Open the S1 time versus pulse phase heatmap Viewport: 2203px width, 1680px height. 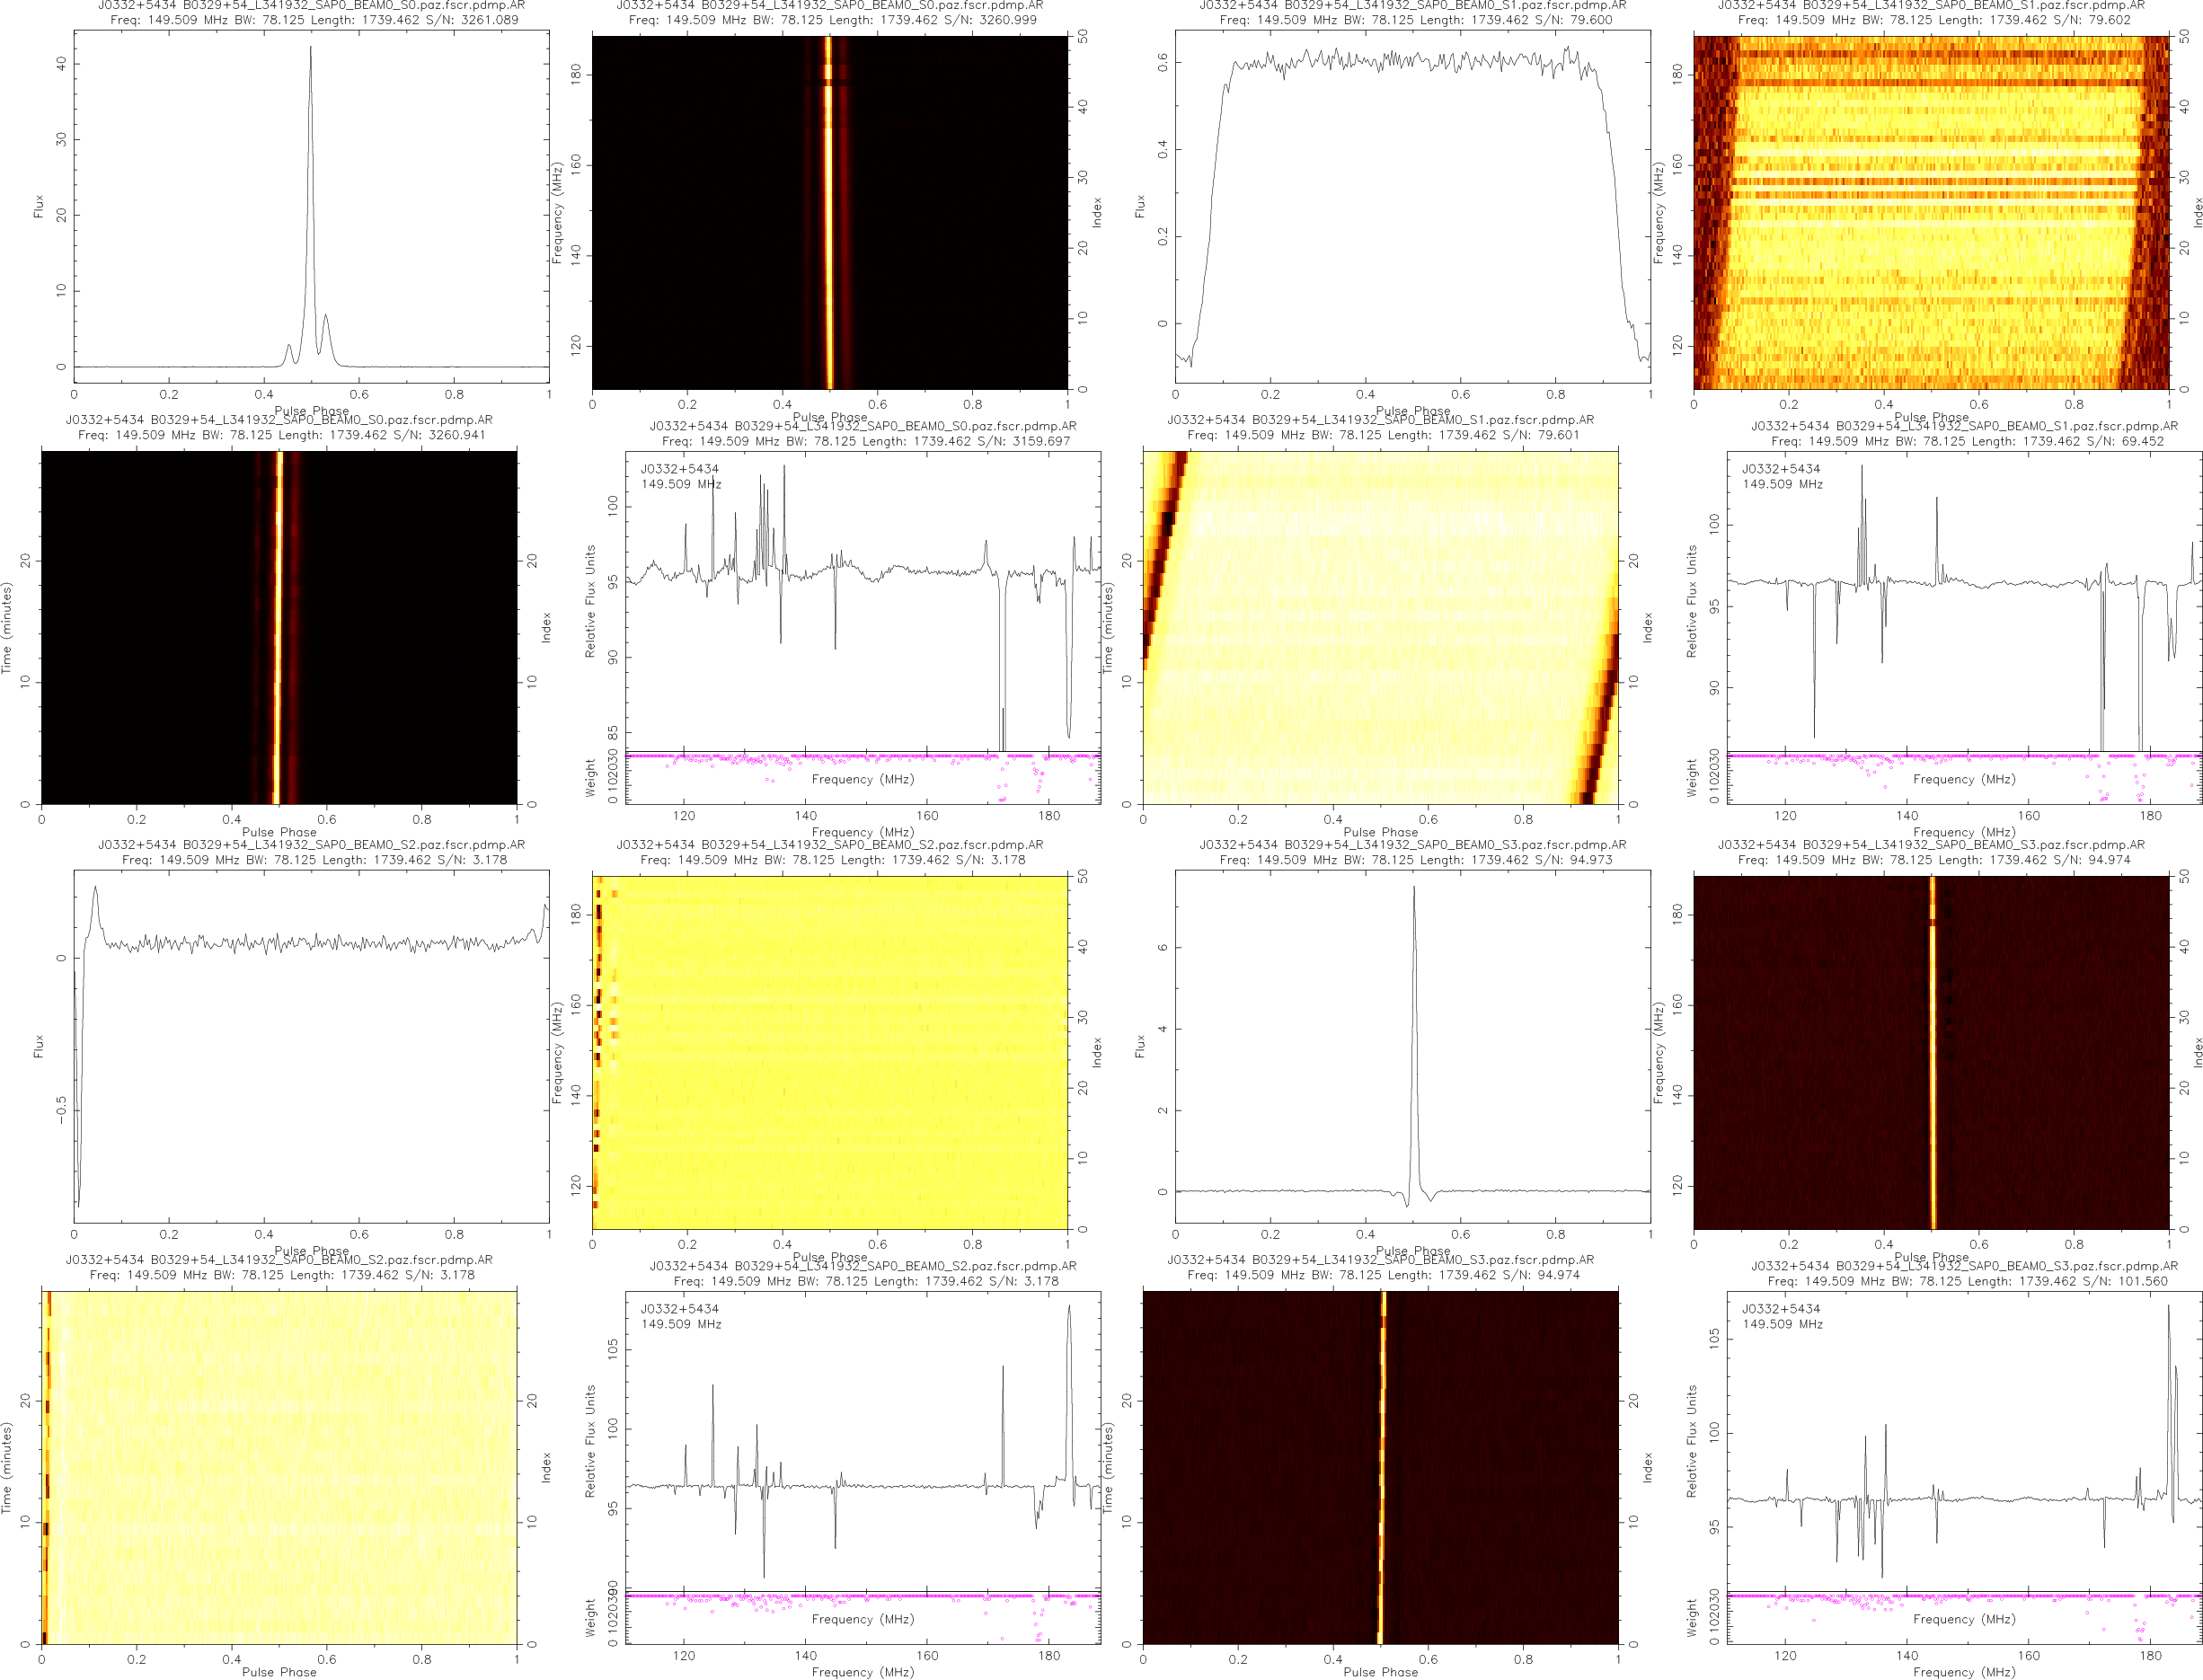1380,627
